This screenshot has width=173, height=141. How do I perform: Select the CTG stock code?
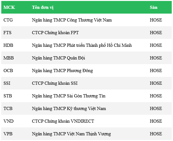pos(8,20)
